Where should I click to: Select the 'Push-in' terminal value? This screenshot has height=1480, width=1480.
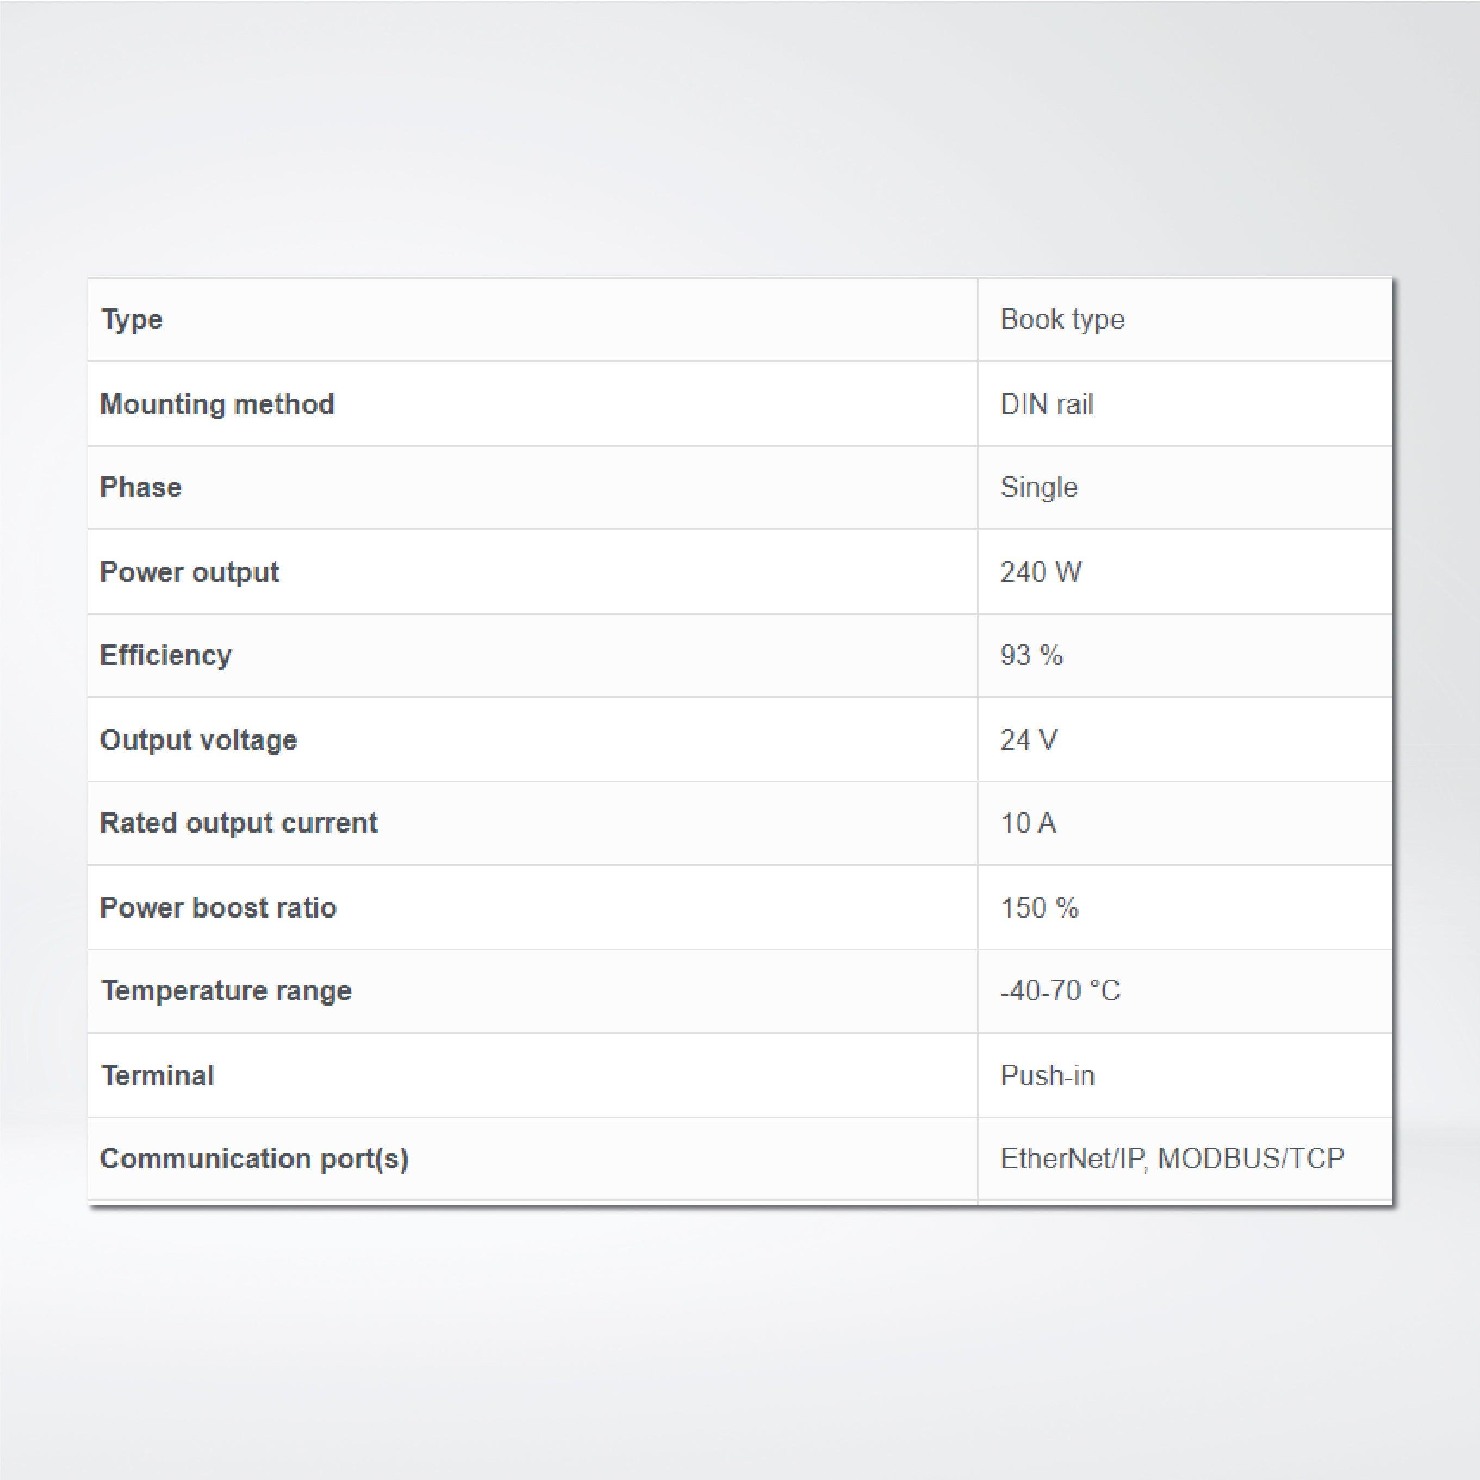point(1047,1075)
